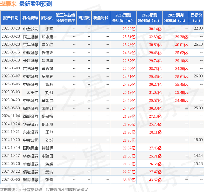The image size is (204, 192).
Task: Click the 中泰证券 cell
Action: tap(31, 85)
